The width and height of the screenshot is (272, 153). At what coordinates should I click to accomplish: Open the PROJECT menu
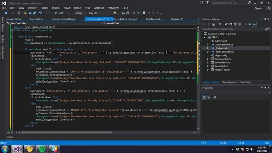click(x=33, y=8)
